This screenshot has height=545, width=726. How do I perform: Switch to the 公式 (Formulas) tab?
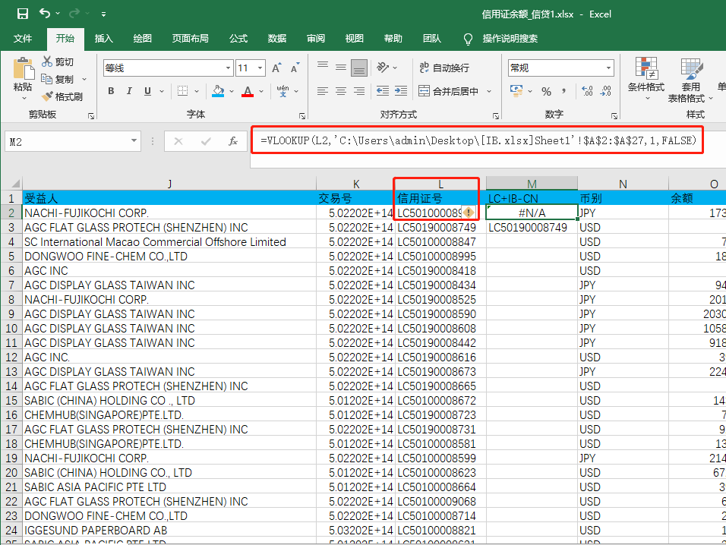(x=238, y=39)
